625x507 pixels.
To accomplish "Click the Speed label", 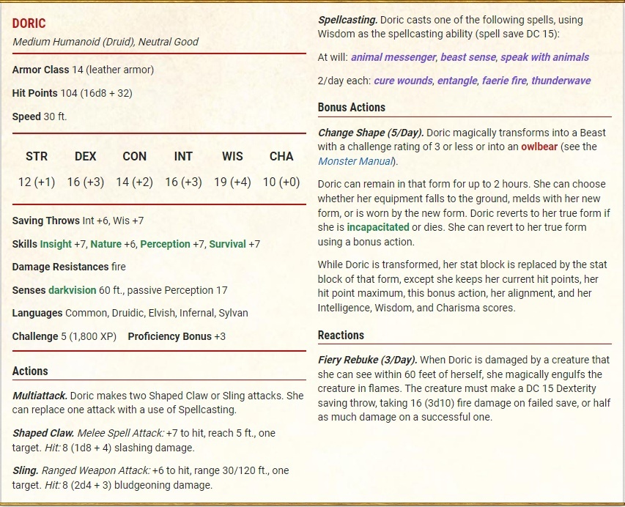I will [26, 116].
